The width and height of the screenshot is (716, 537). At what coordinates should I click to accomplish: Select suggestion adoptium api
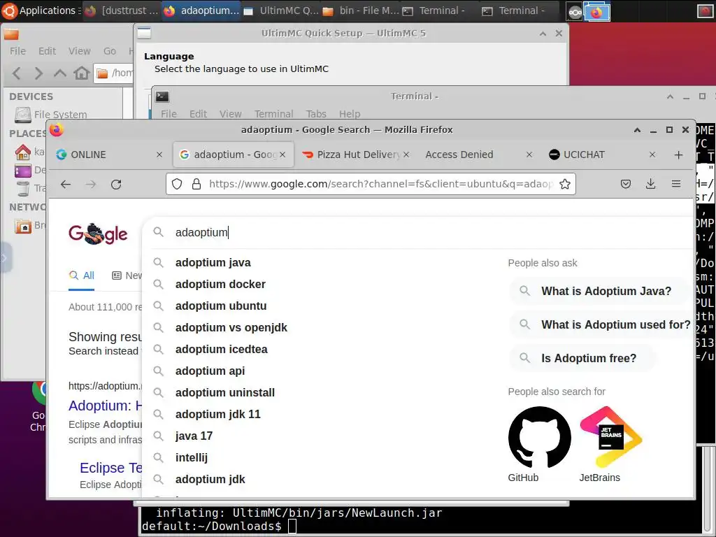pos(210,371)
